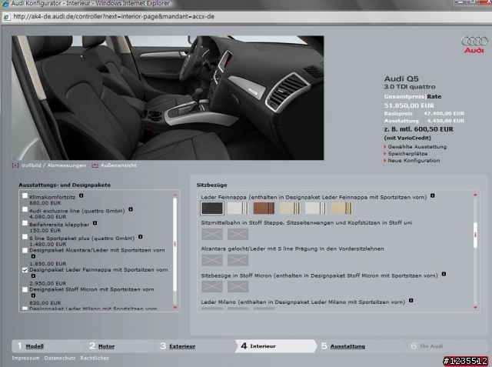Start Neue Konfiguration
492x367 pixels.
point(414,161)
